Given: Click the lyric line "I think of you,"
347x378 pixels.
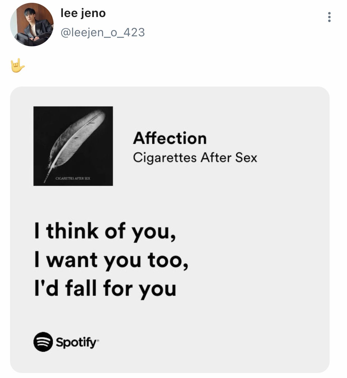Looking at the screenshot, I should coord(105,231).
